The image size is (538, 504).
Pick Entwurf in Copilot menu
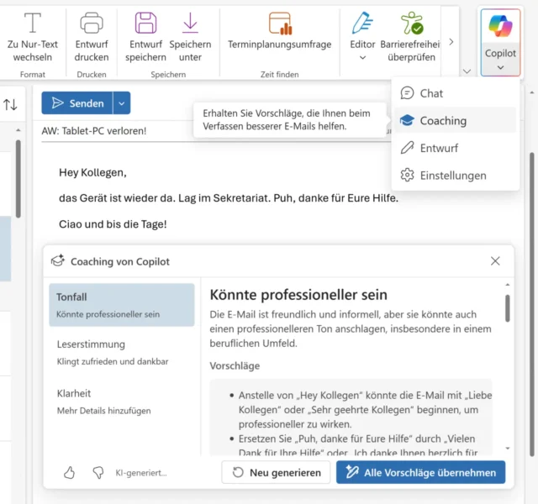[x=456, y=148]
